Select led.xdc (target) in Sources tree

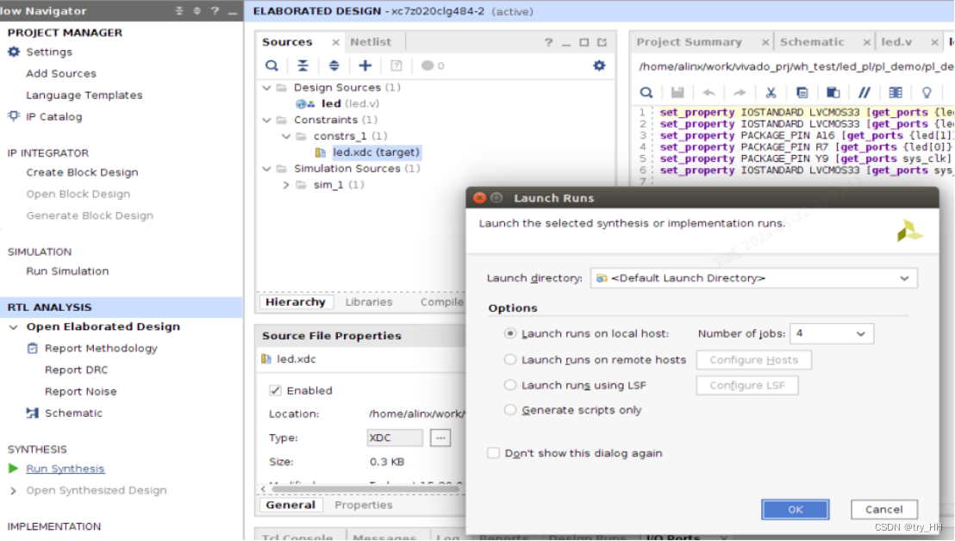(376, 152)
